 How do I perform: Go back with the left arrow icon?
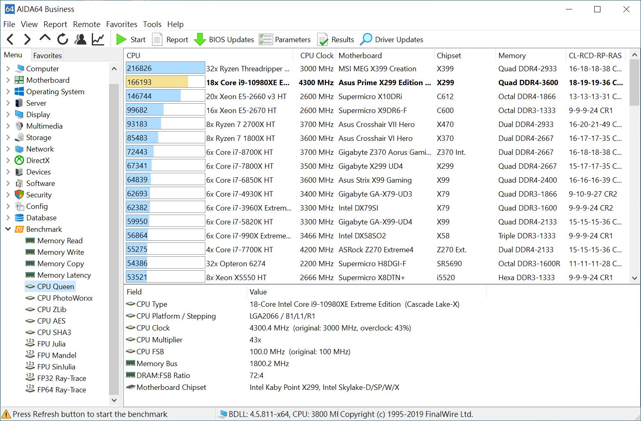(x=10, y=39)
